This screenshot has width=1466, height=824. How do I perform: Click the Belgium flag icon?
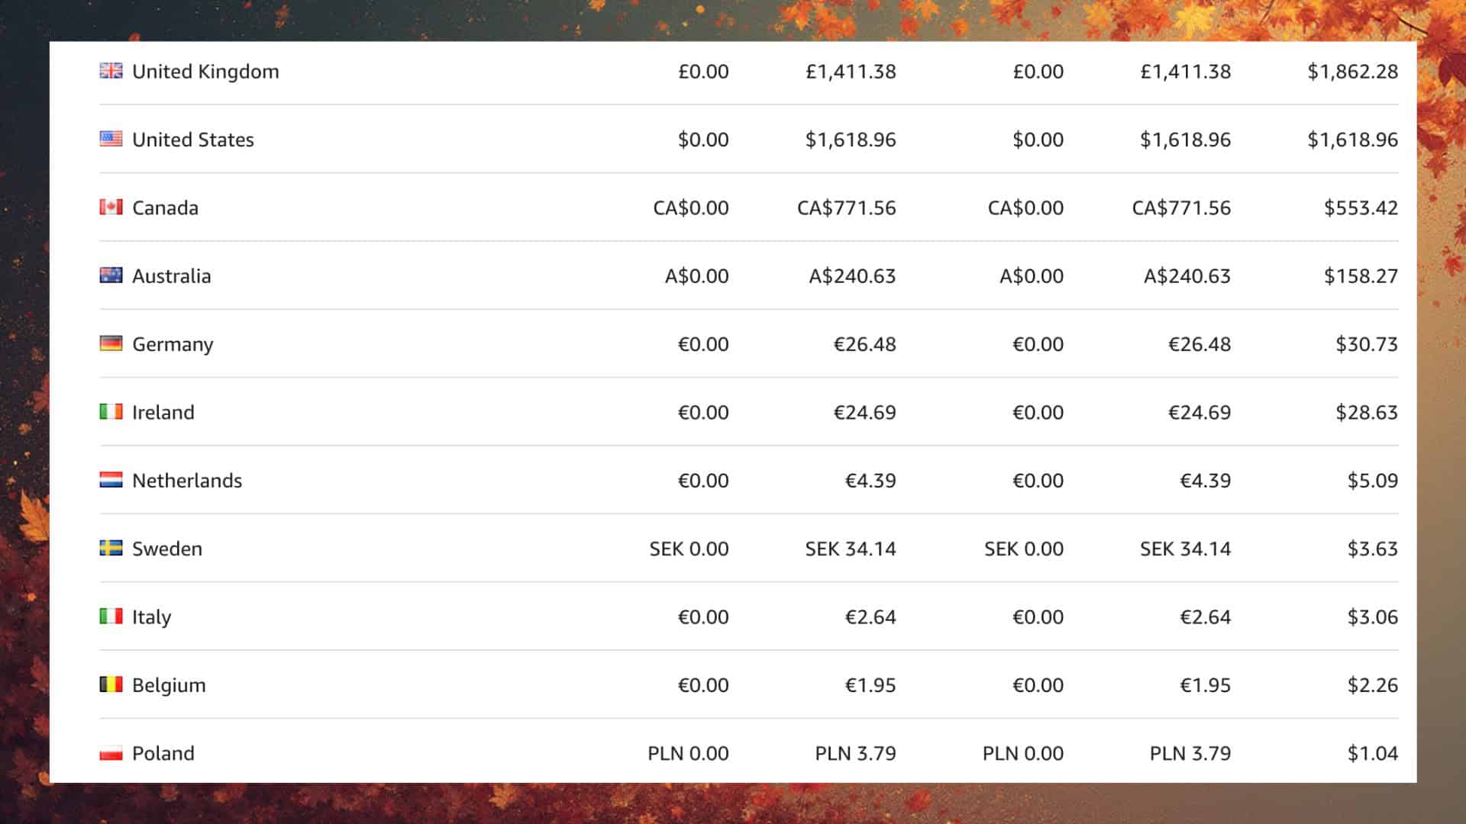111,684
